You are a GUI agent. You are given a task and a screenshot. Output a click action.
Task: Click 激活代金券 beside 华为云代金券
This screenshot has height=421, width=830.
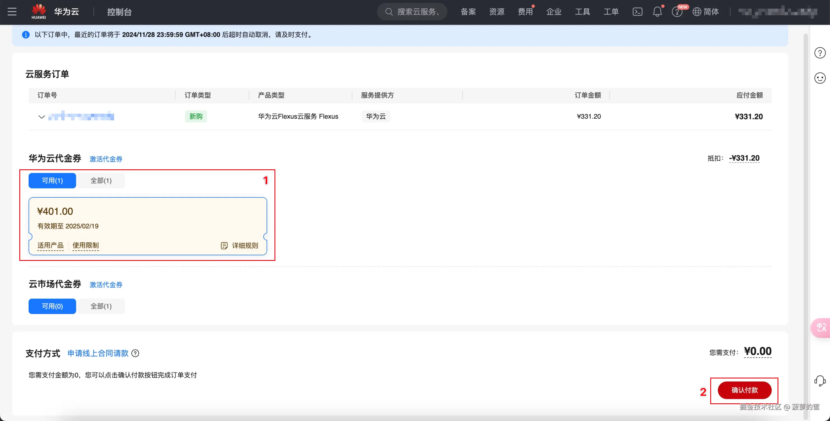point(106,159)
